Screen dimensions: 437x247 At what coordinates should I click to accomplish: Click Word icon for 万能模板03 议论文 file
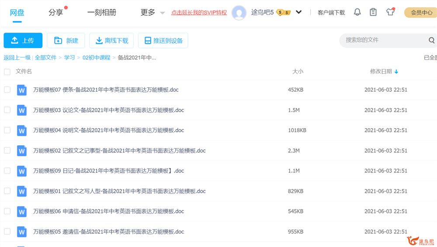pyautogui.click(x=22, y=110)
